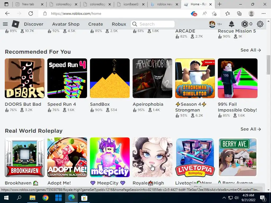
Task: Switch to the New tab browser tab
Action: (x=28, y=4)
